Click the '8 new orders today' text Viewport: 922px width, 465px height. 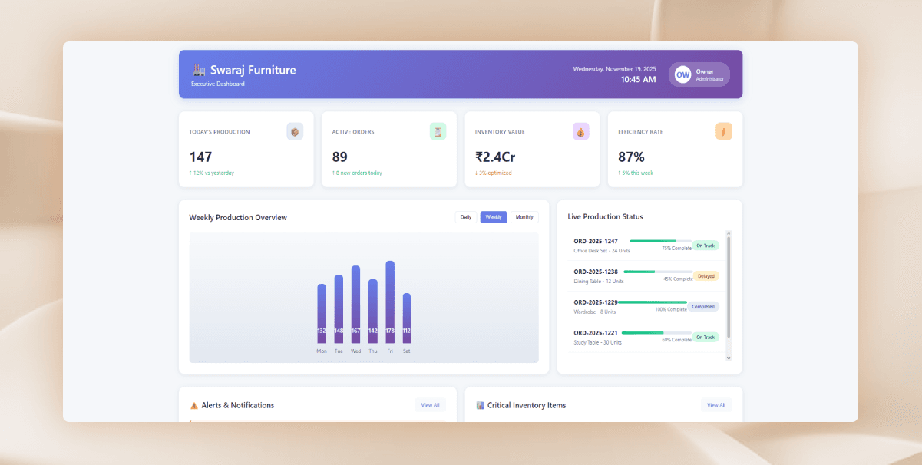357,173
